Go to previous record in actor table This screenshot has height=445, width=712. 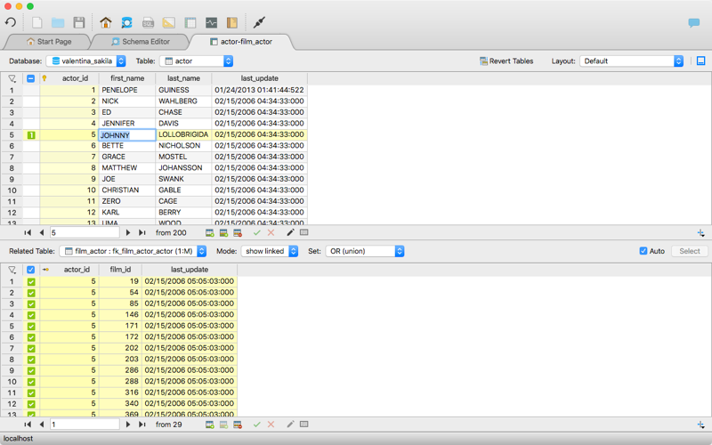point(42,232)
